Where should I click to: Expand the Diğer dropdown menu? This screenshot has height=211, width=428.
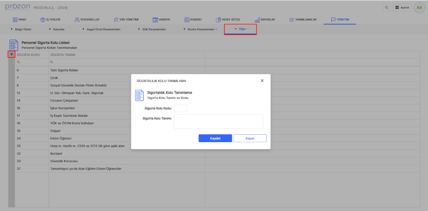(x=241, y=29)
